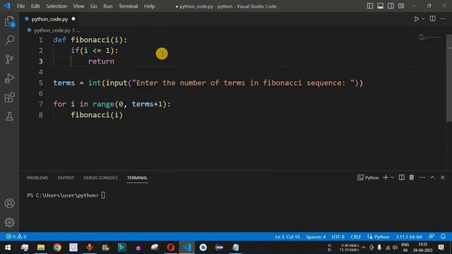Open the Source Control view
This screenshot has height=254, width=452.
(9, 59)
